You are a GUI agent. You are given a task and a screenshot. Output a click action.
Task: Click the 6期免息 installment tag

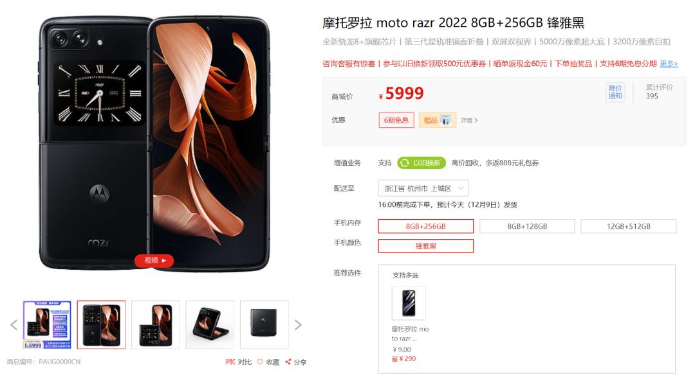(396, 120)
